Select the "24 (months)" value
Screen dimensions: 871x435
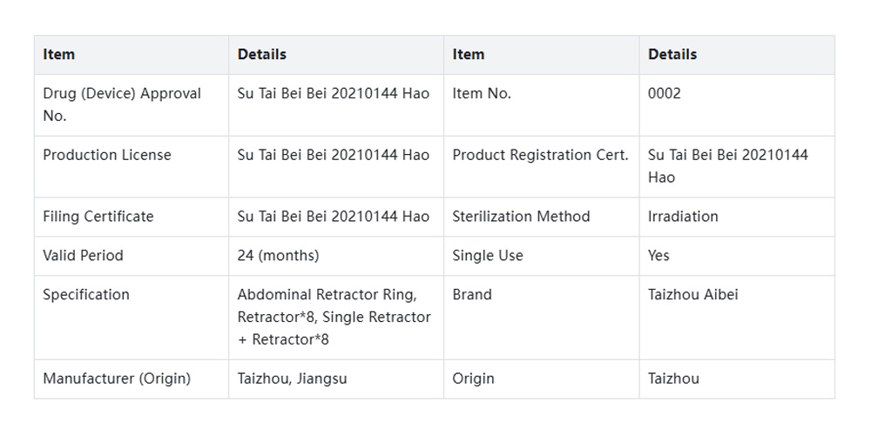tap(278, 256)
